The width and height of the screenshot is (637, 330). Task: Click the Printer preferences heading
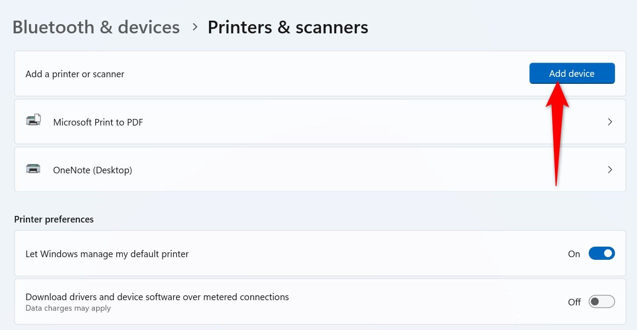click(x=54, y=219)
